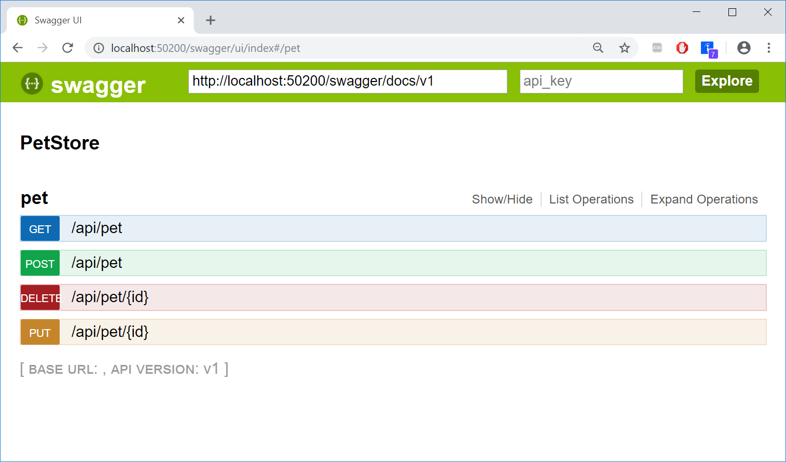Image resolution: width=786 pixels, height=462 pixels.
Task: Click the red DELETE method badge
Action: (40, 297)
